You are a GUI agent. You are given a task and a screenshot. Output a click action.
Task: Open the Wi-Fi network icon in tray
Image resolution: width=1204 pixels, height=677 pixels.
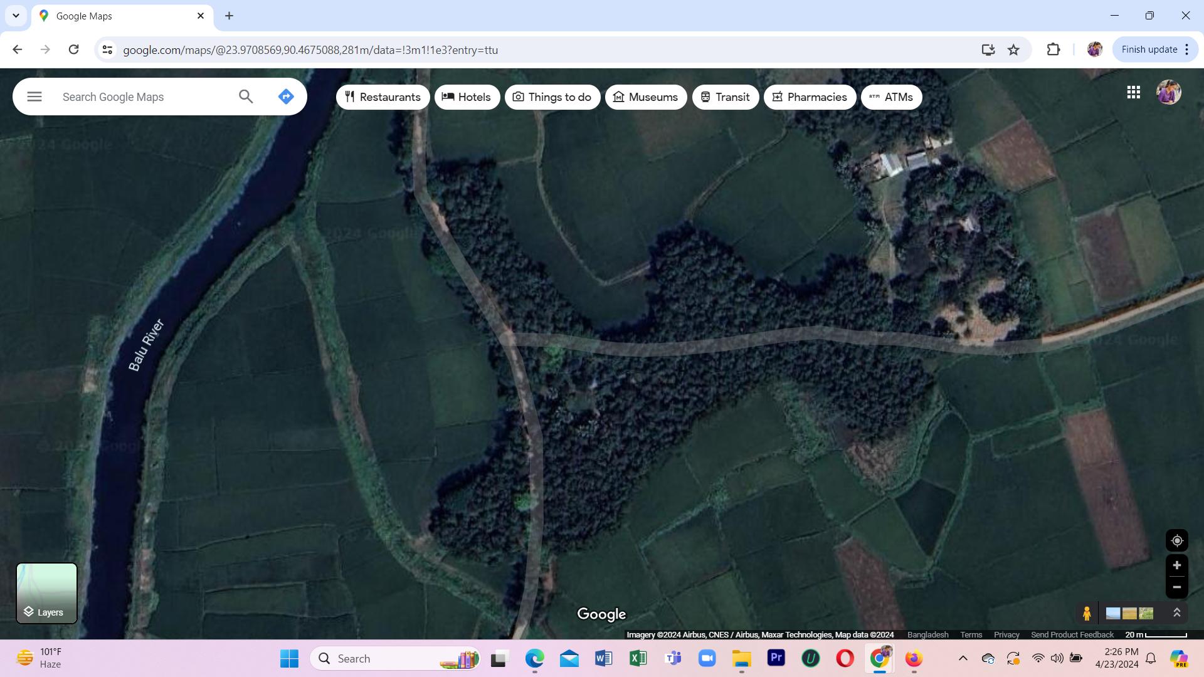[x=1038, y=658]
